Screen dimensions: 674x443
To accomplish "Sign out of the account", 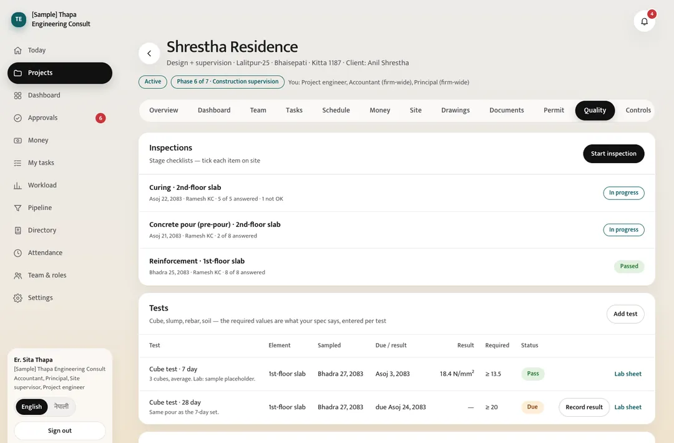I will (60, 431).
